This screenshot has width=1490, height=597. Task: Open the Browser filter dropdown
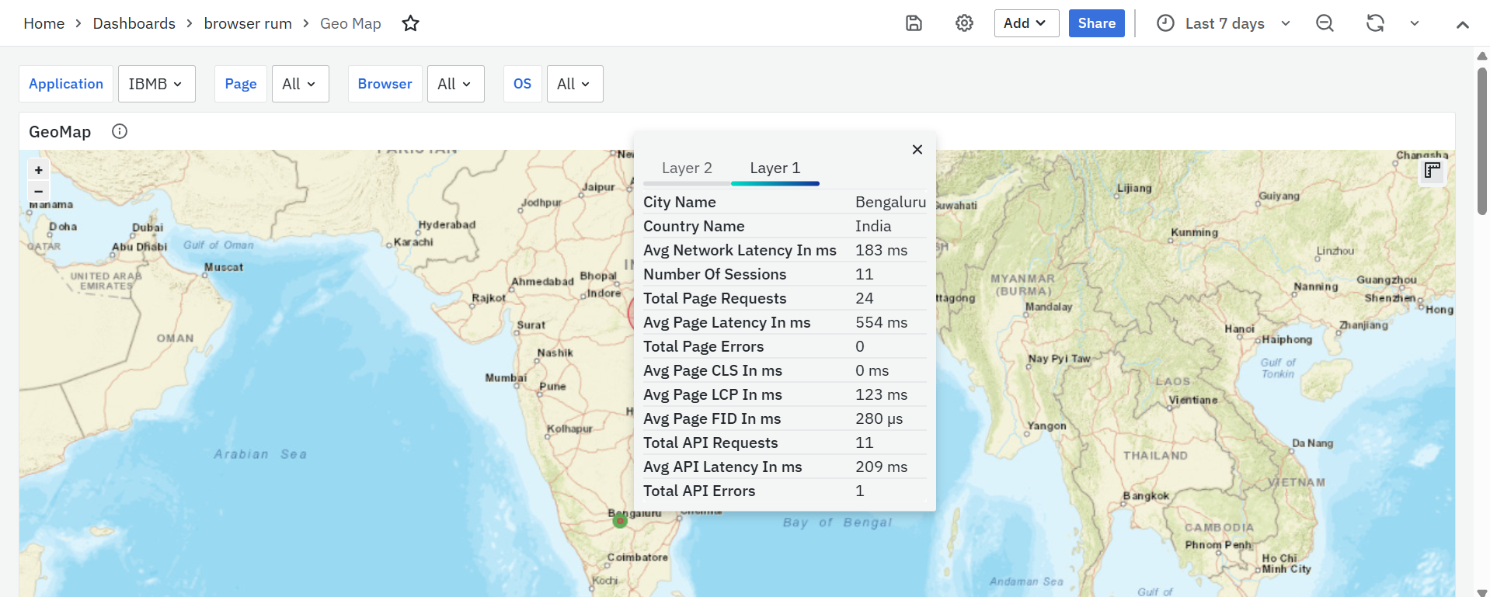(x=455, y=84)
